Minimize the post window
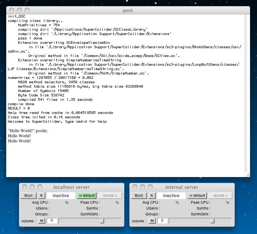 click(x=19, y=10)
